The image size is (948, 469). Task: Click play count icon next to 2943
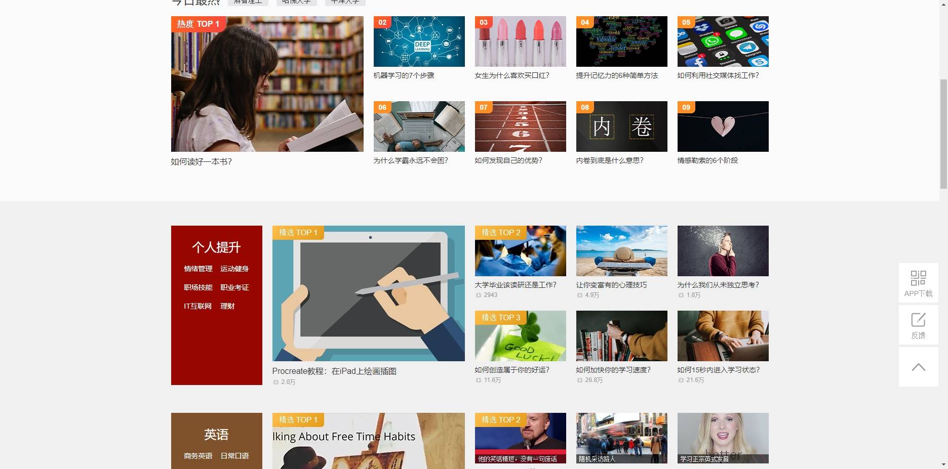(x=479, y=295)
